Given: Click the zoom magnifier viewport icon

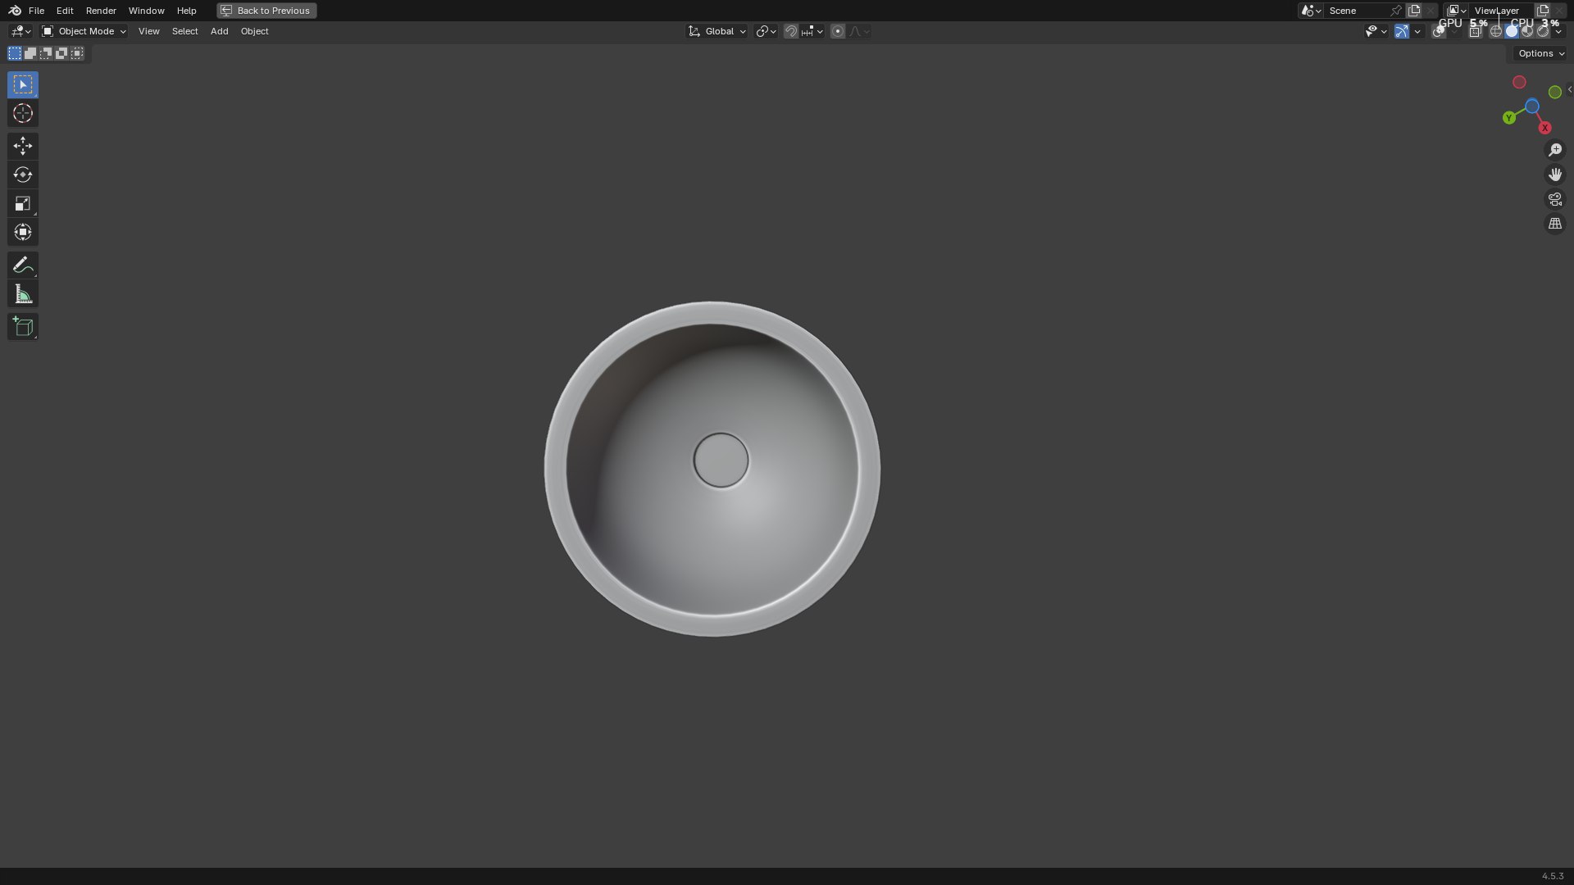Looking at the screenshot, I should coord(1555,150).
